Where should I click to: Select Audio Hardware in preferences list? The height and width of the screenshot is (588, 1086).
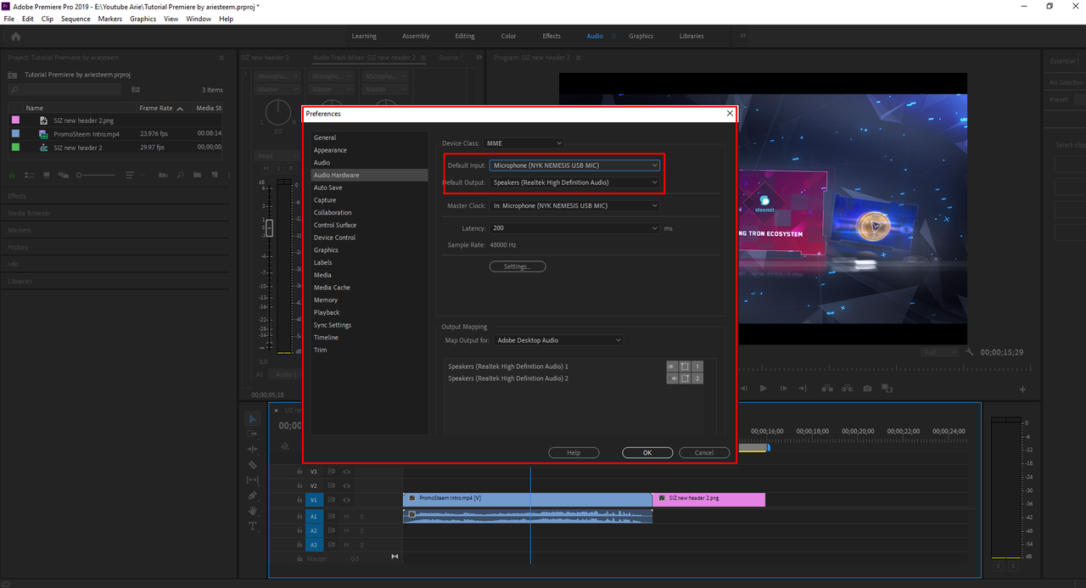tap(369, 175)
